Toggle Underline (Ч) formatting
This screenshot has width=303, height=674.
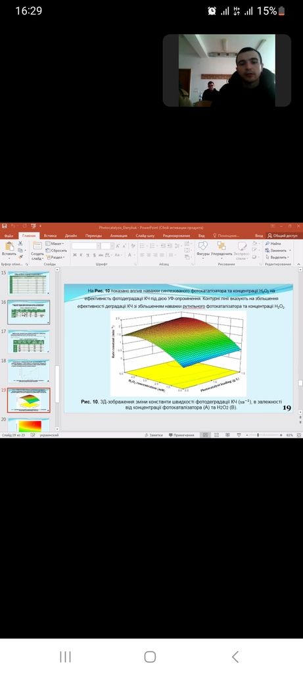pos(88,255)
